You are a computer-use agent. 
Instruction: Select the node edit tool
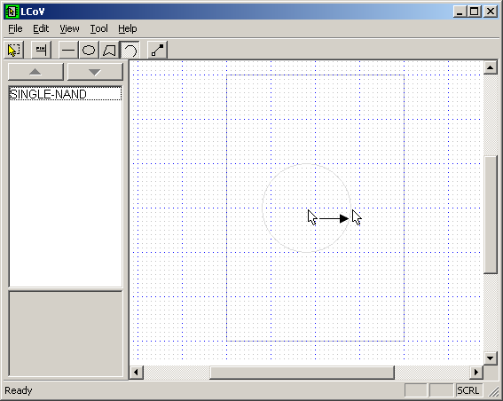(x=157, y=50)
